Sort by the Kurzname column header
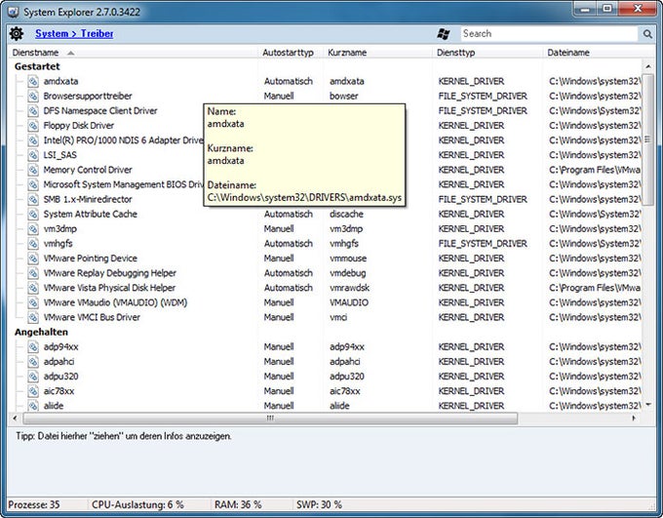This screenshot has height=518, width=663. [x=378, y=53]
